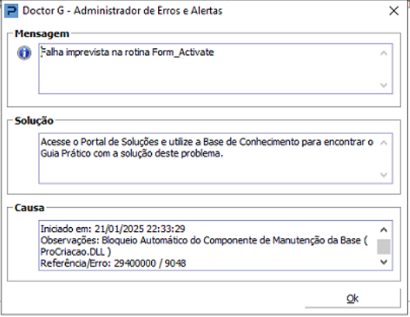Image resolution: width=410 pixels, height=317 pixels.
Task: Close the Doctor G dialog window
Action: pyautogui.click(x=394, y=11)
